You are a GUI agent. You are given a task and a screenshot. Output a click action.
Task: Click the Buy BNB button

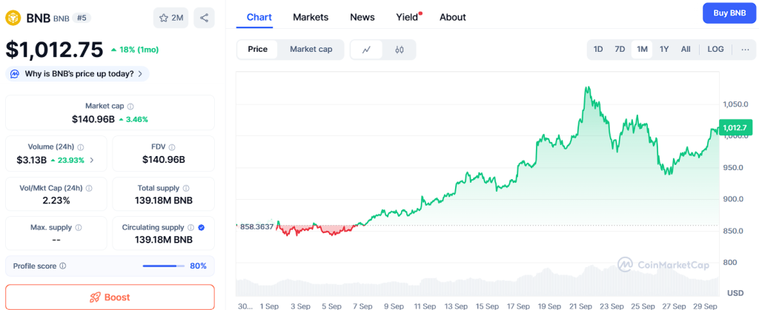click(729, 13)
